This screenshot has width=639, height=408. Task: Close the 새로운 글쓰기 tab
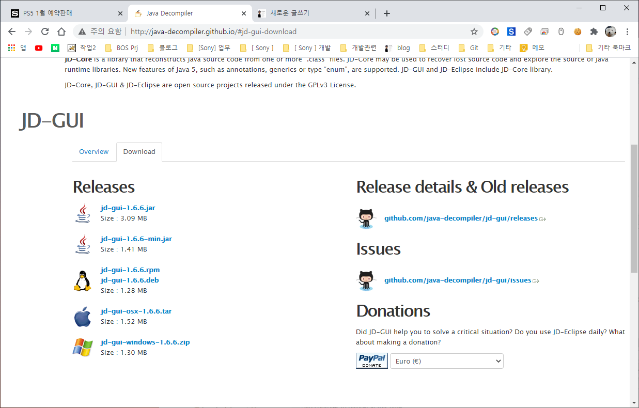tap(367, 13)
